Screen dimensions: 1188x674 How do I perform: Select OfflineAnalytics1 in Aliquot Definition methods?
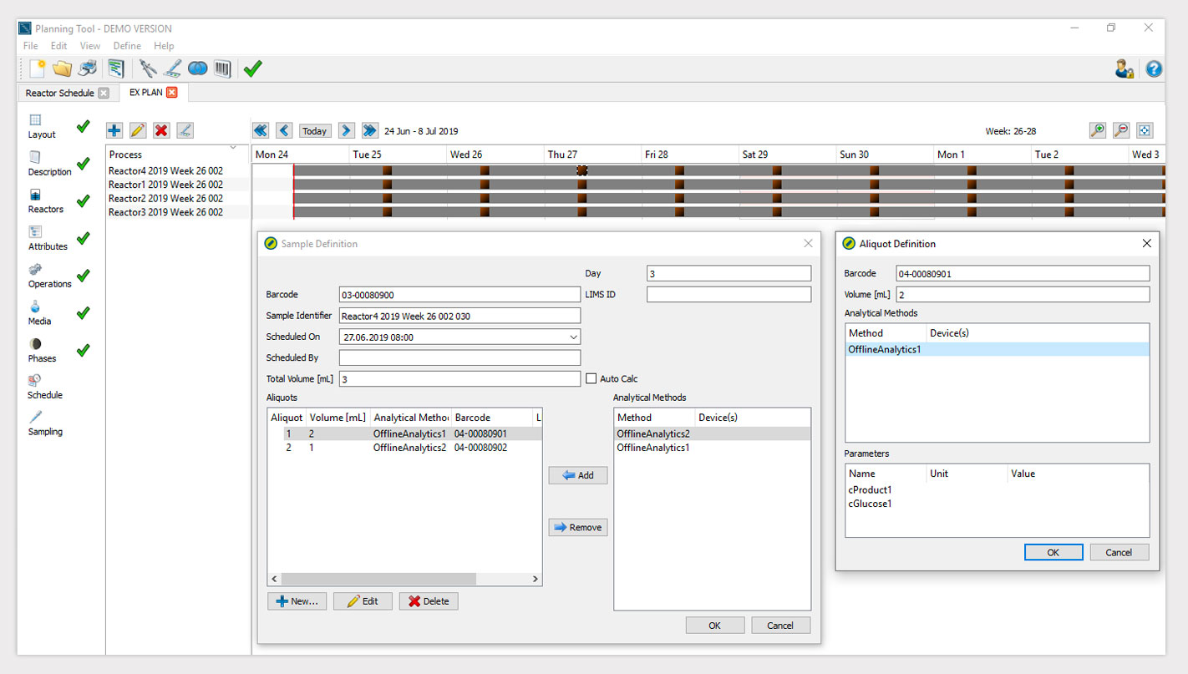tap(997, 349)
